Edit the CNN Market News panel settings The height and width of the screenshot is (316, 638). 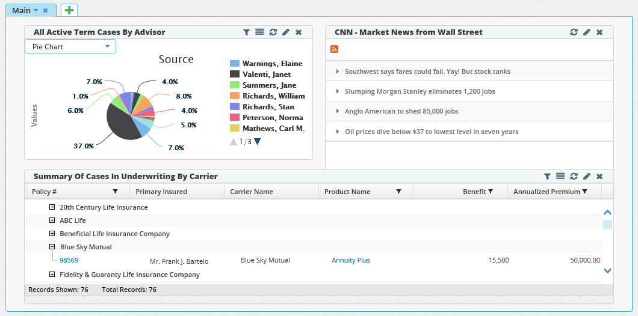pyautogui.click(x=587, y=32)
